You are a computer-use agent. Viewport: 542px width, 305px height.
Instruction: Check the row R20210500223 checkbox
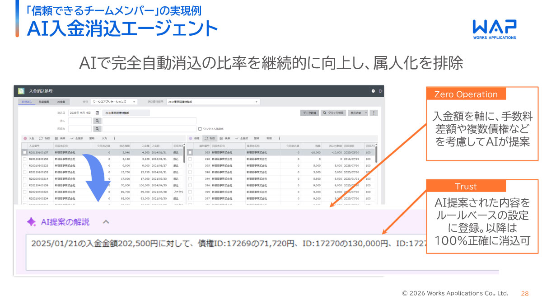[x=25, y=165]
